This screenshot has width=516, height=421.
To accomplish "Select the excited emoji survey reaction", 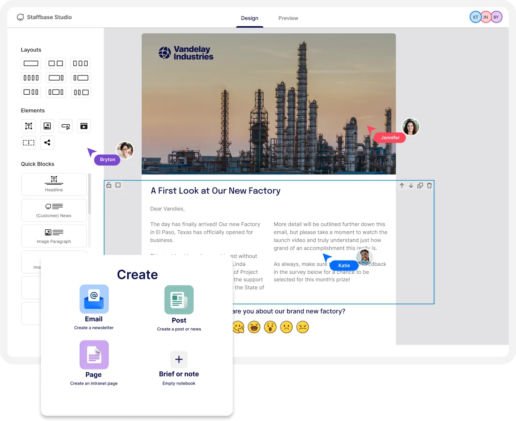I will 254,327.
